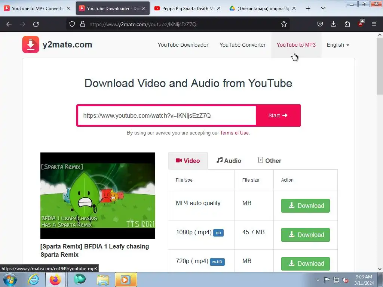Show hidden tray icons arrow
Image resolution: width=383 pixels, height=287 pixels.
coord(318,280)
